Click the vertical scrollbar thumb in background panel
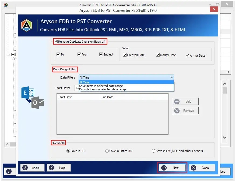The width and height of the screenshot is (235, 181). tap(225, 90)
